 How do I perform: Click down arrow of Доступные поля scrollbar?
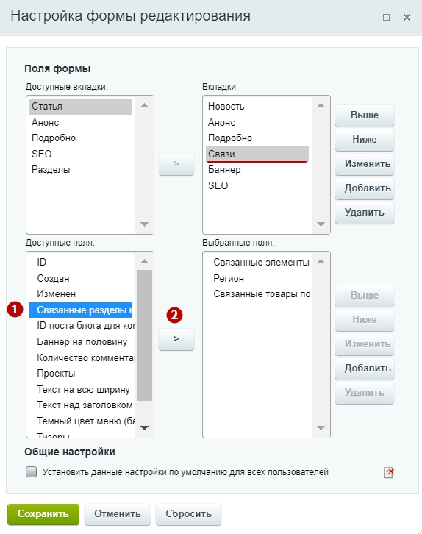(144, 428)
